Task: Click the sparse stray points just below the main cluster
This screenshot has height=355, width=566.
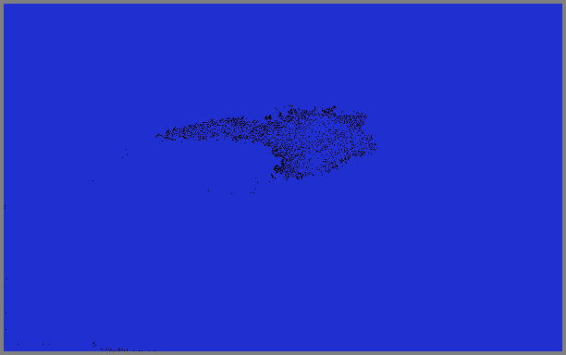Action: pyautogui.click(x=254, y=186)
